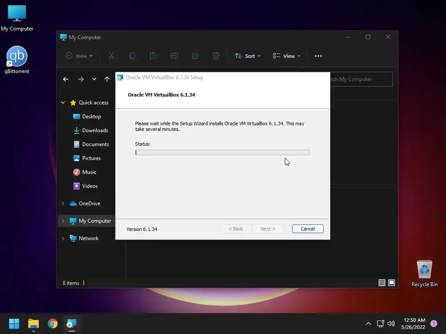Click the disabled Back button in setup
The height and width of the screenshot is (334, 446).
pos(236,229)
